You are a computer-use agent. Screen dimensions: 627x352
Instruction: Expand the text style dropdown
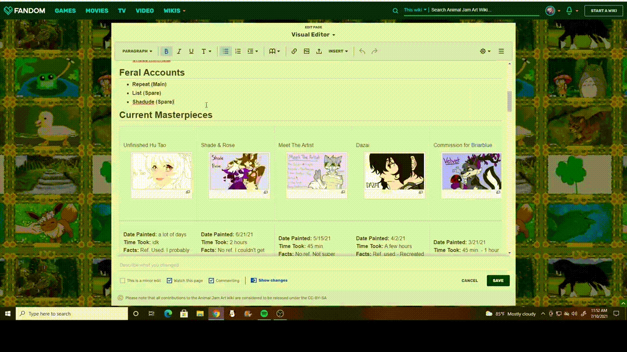point(207,51)
